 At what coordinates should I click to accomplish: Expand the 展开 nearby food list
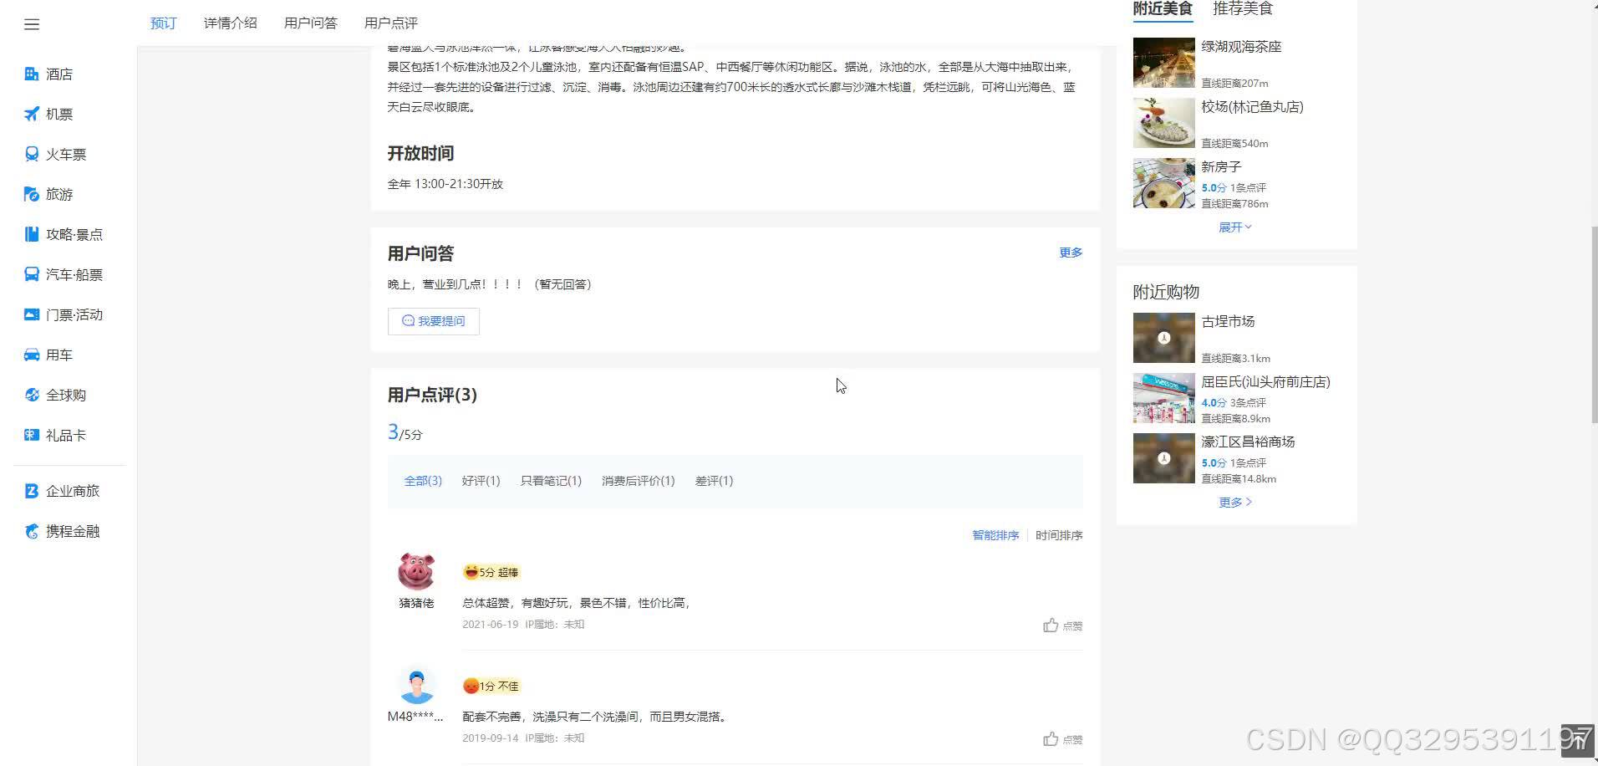tap(1234, 227)
